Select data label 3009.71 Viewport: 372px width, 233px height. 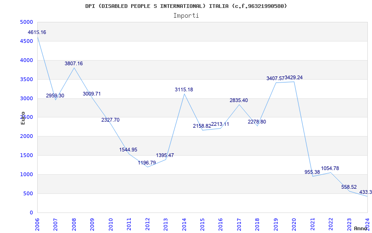[x=92, y=94]
